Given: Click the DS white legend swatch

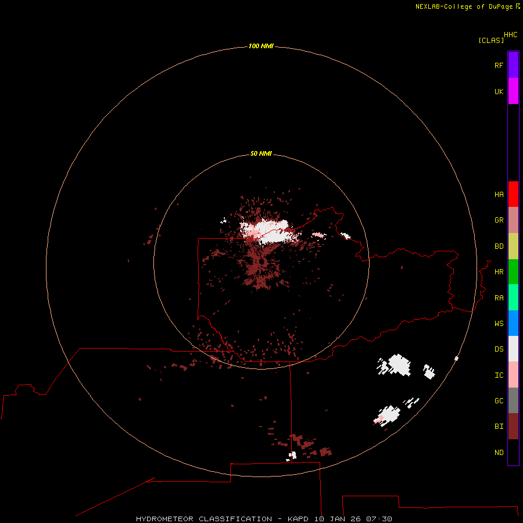Looking at the screenshot, I should [x=513, y=349].
